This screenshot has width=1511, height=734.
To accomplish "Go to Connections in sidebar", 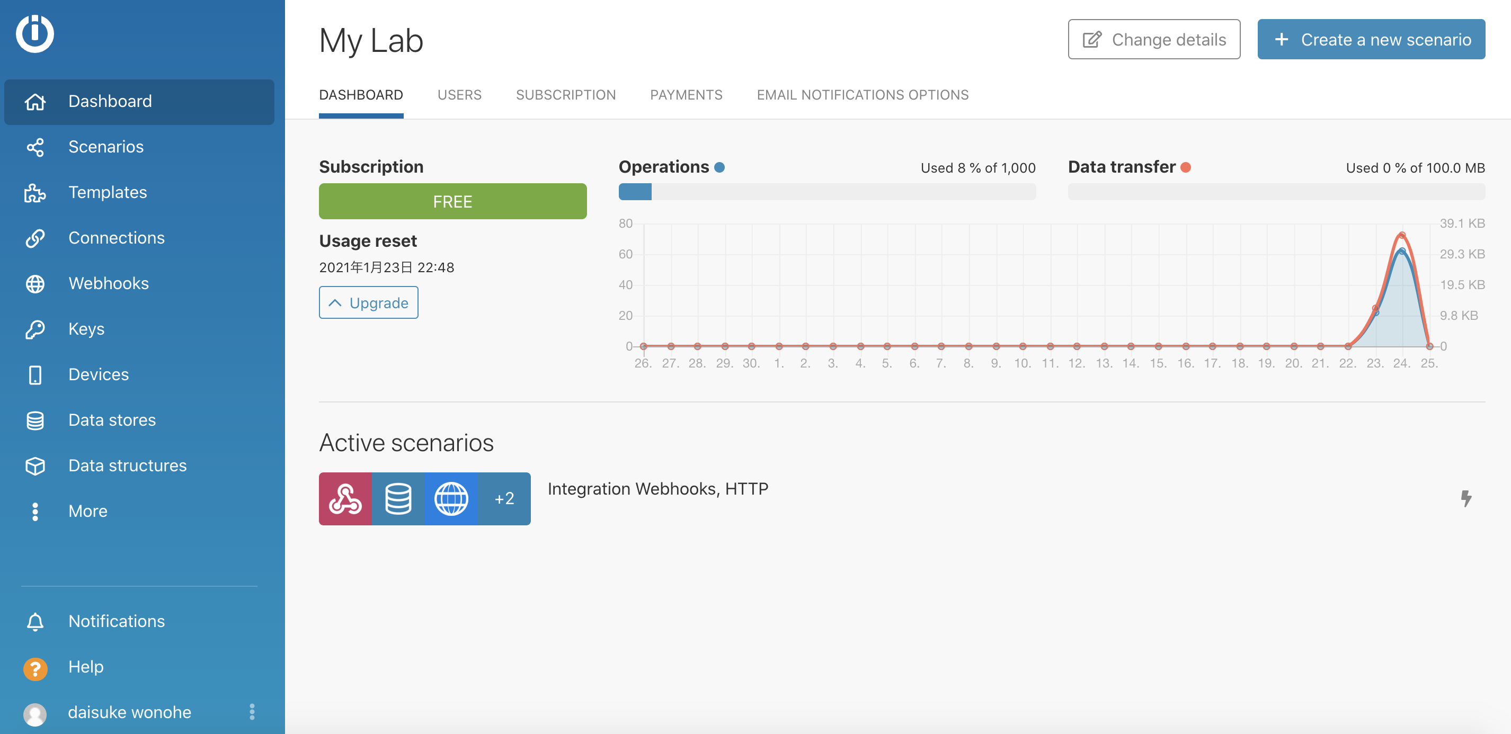I will tap(116, 237).
